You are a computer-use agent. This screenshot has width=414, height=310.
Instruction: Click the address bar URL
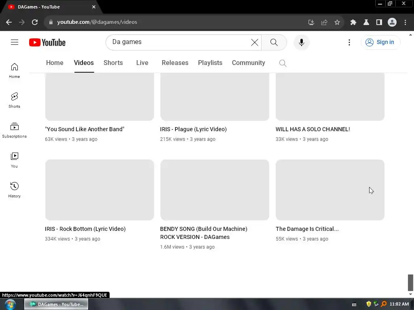(97, 22)
